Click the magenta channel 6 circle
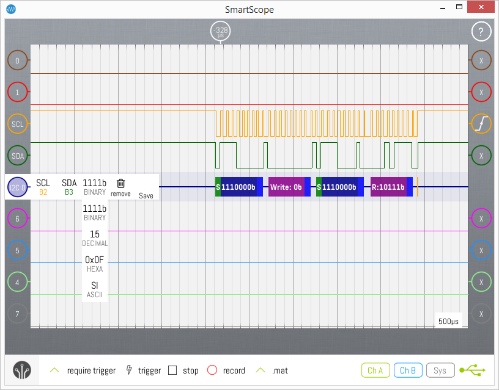The width and height of the screenshot is (499, 390). (18, 218)
